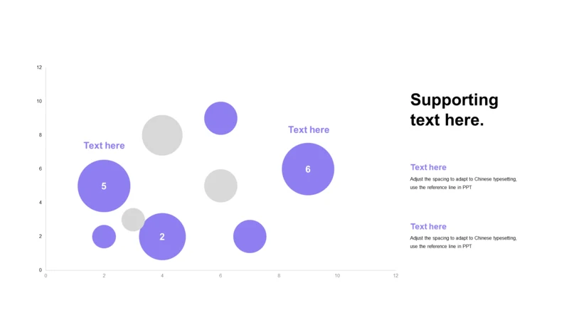The image size is (569, 320).
Task: Select the purple bubble labeled 6
Action: [x=308, y=169]
